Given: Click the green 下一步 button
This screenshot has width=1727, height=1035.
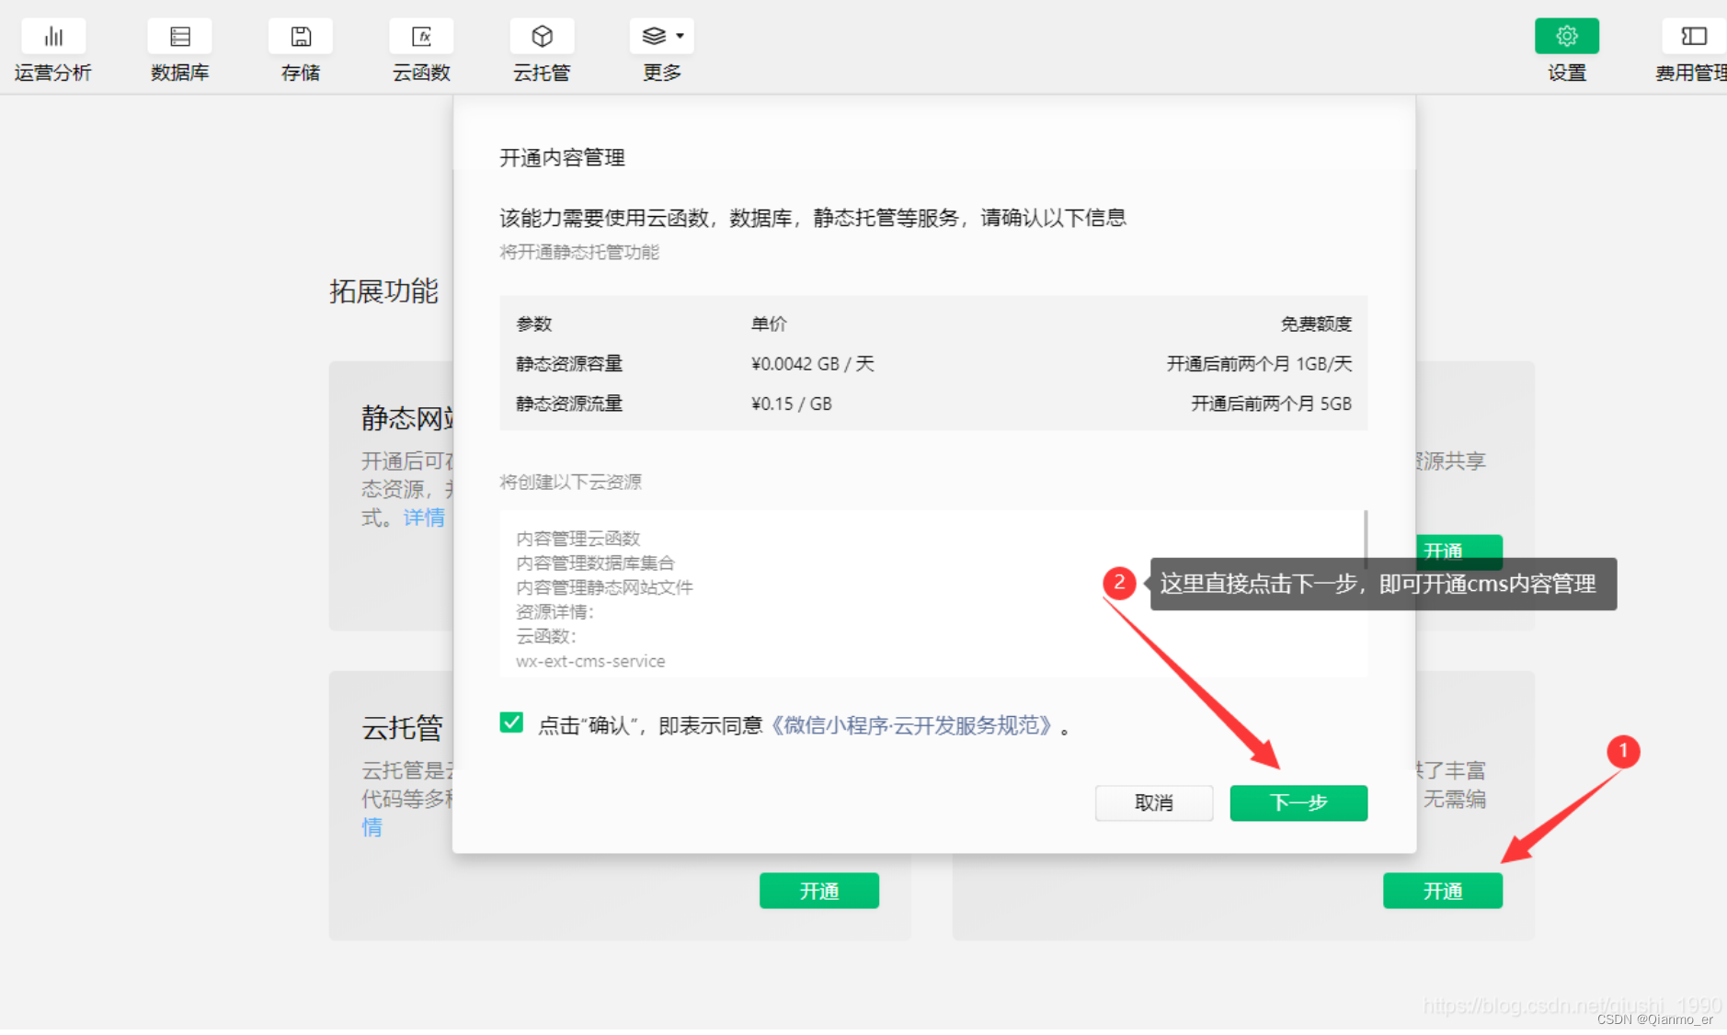Looking at the screenshot, I should pyautogui.click(x=1298, y=803).
